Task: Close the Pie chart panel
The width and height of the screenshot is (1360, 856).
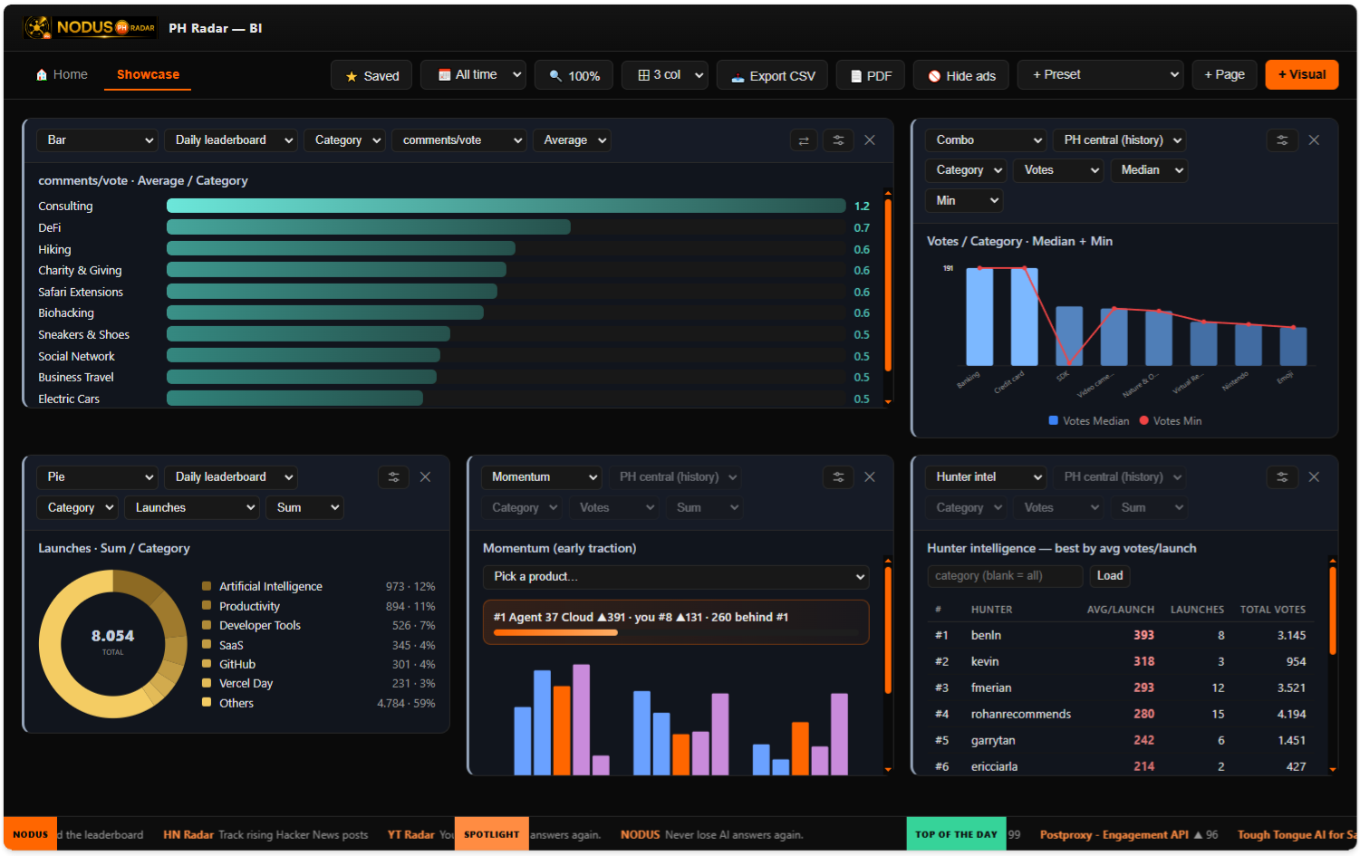Action: coord(425,477)
